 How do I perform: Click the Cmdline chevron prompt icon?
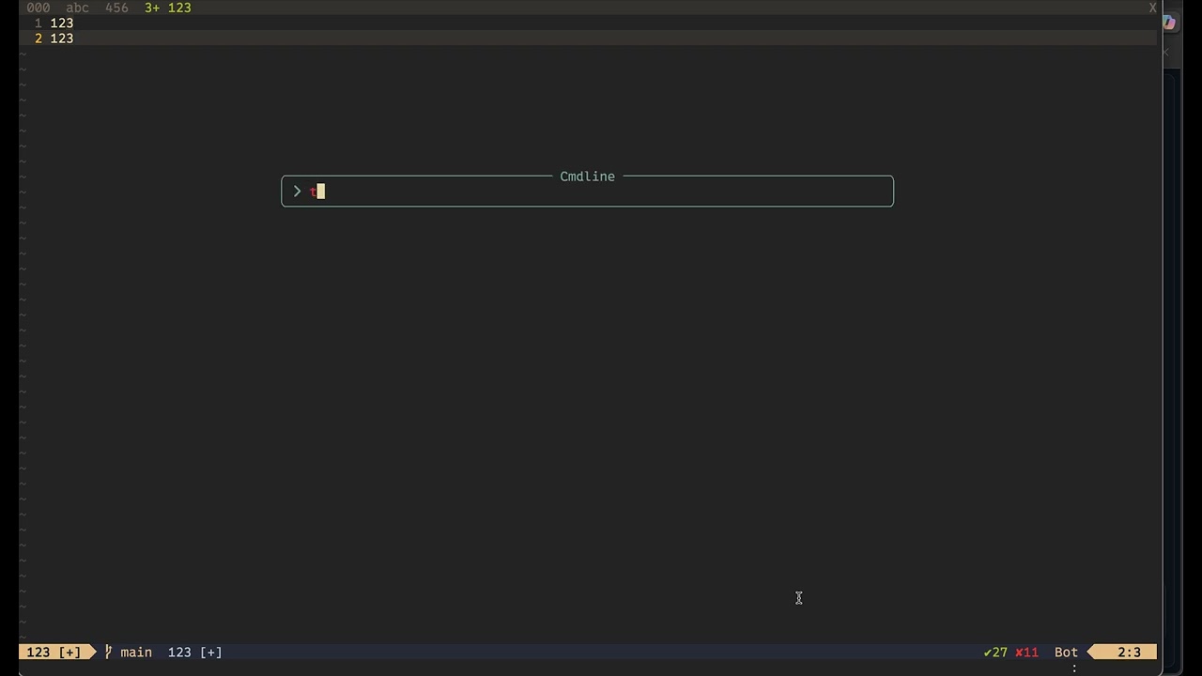[x=297, y=192]
